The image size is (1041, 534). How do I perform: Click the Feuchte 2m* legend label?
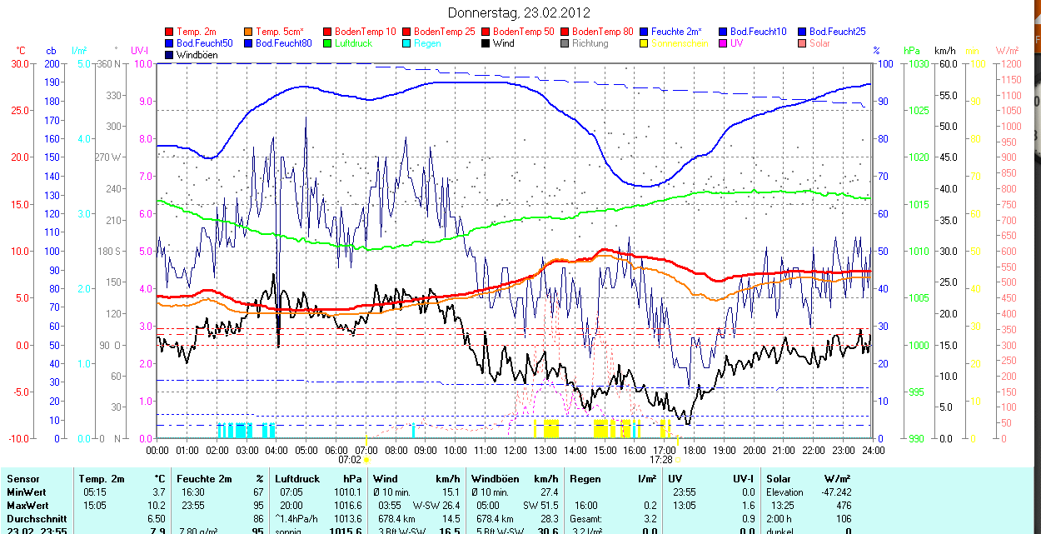point(676,32)
